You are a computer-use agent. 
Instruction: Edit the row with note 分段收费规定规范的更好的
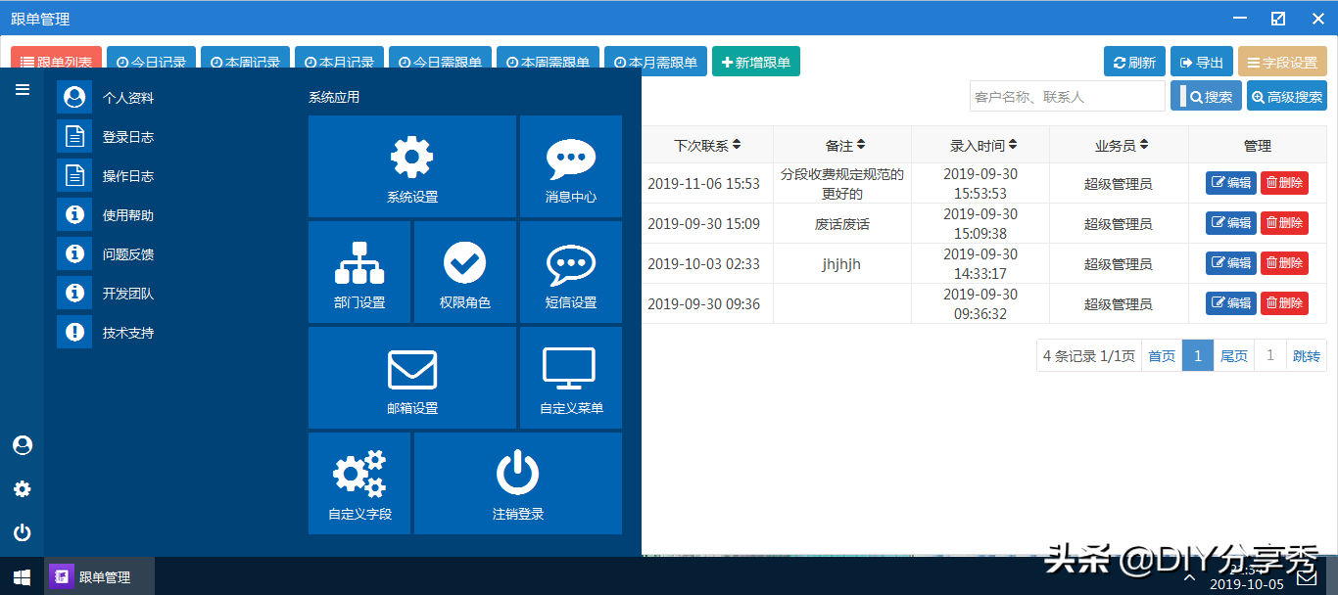[x=1231, y=183]
